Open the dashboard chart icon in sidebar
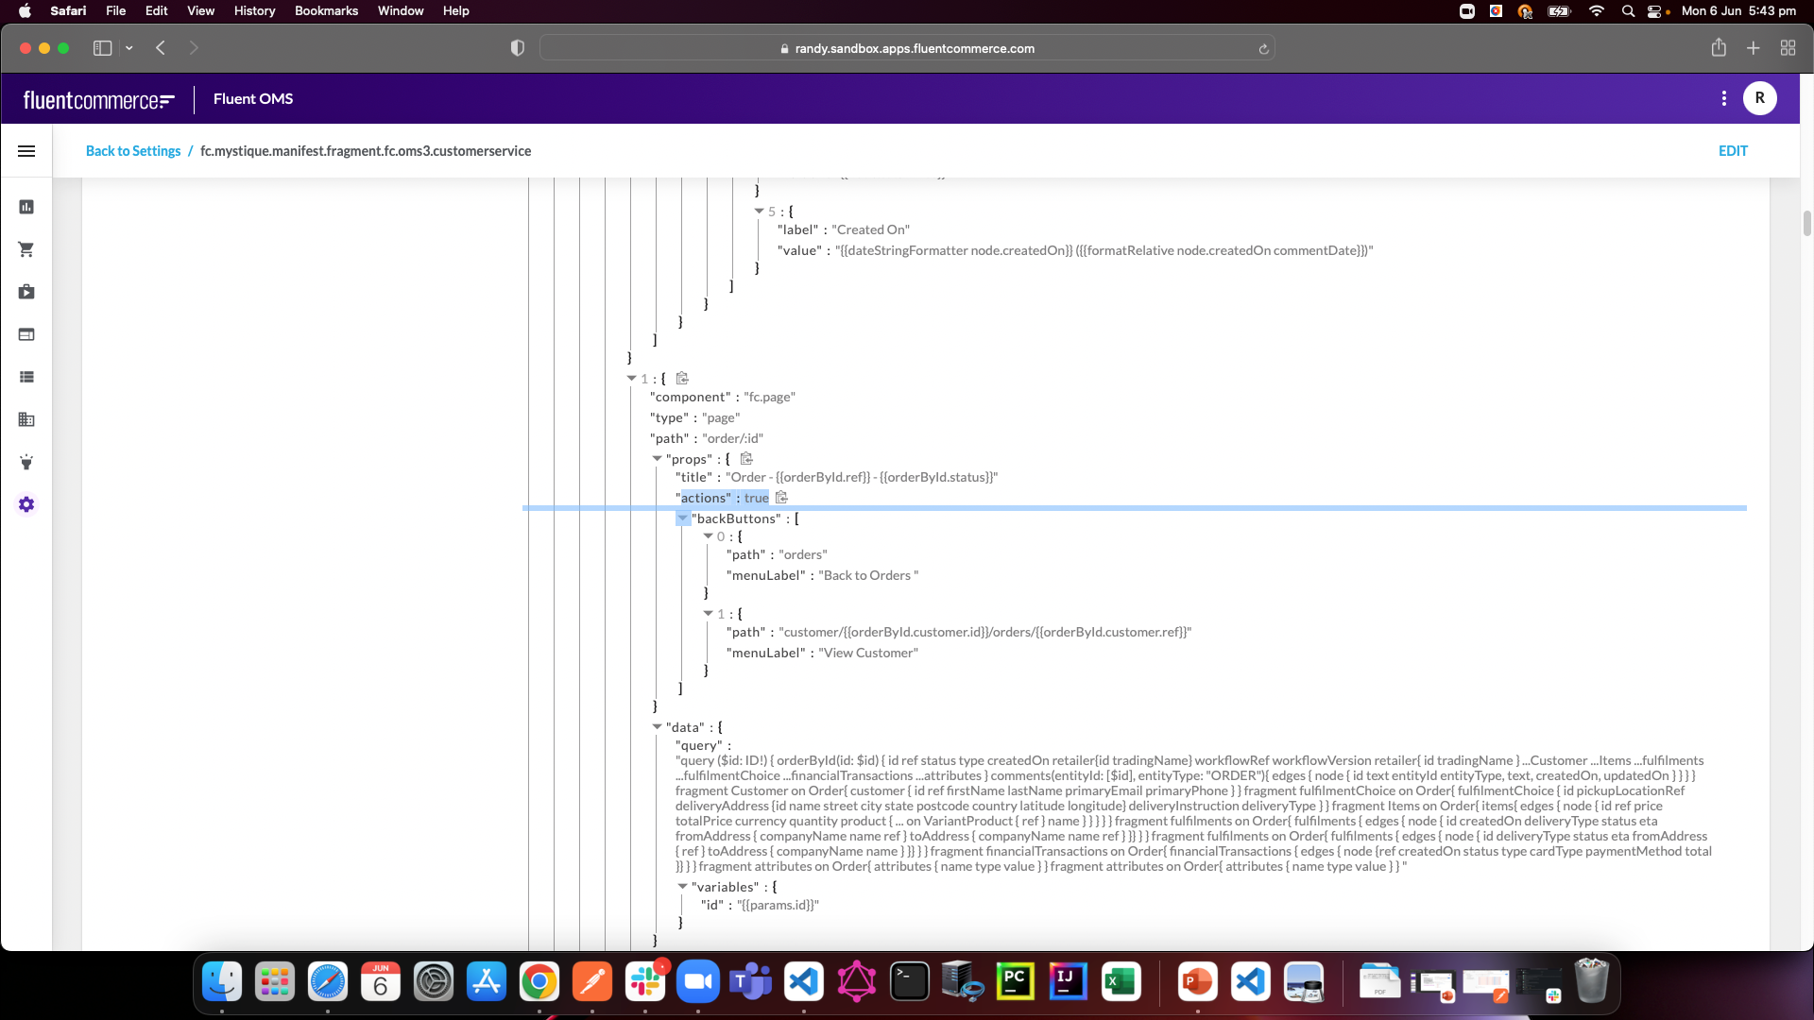This screenshot has width=1814, height=1020. click(26, 207)
